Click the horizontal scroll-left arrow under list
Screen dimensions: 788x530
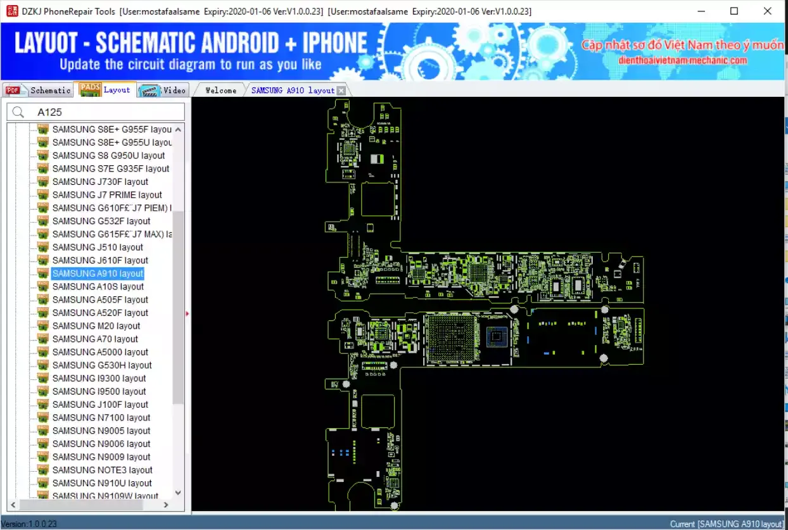tap(13, 505)
